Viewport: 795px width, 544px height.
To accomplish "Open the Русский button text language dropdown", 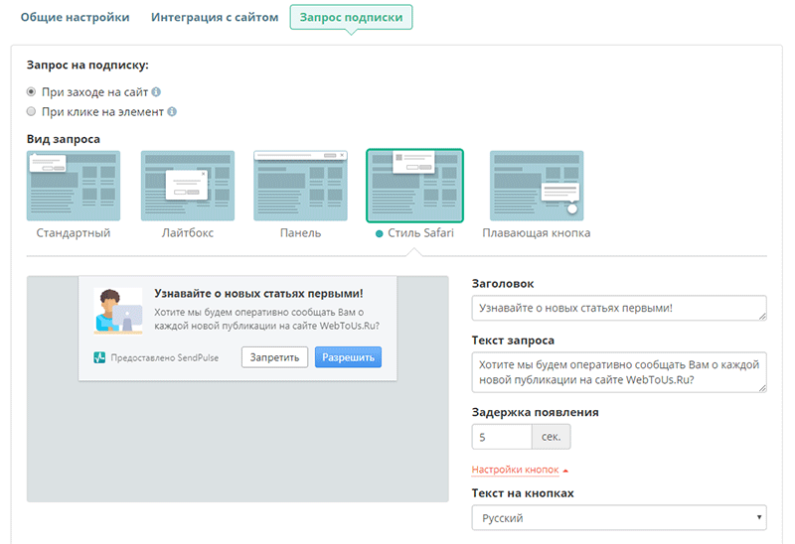I will 619,517.
